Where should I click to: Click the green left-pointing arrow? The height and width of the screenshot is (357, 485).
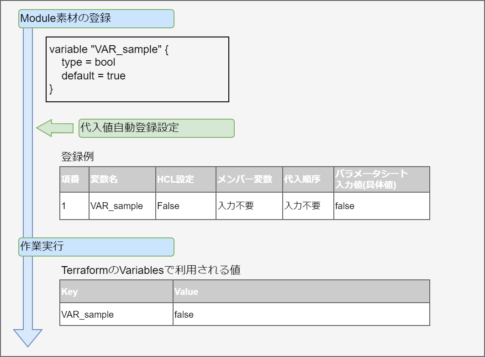point(54,128)
